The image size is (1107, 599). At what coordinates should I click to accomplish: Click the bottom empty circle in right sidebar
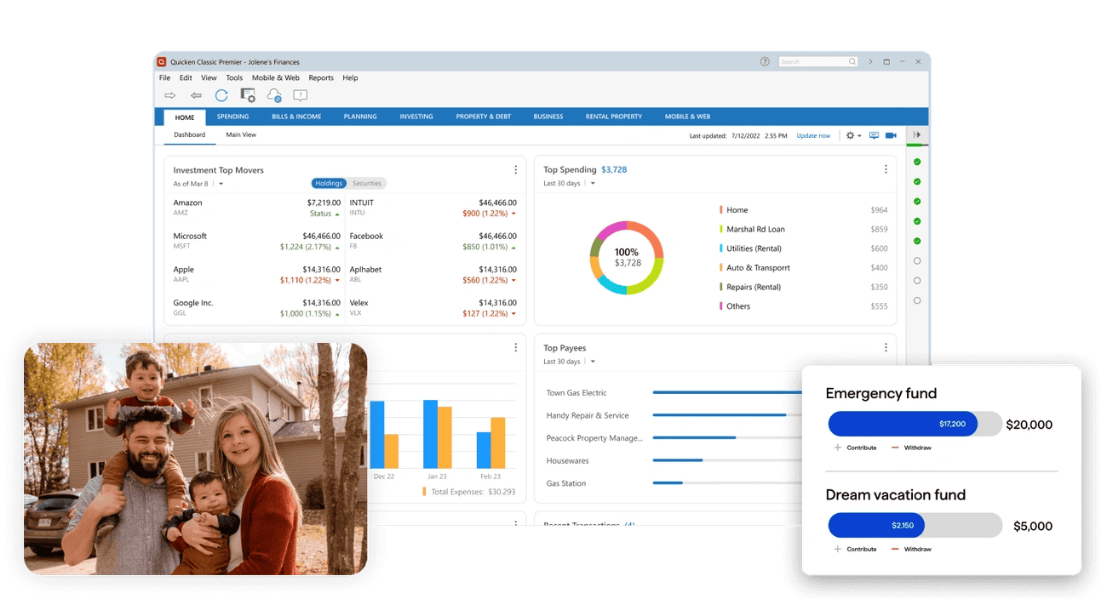tap(917, 300)
